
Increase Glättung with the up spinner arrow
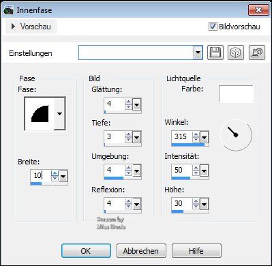128,102
